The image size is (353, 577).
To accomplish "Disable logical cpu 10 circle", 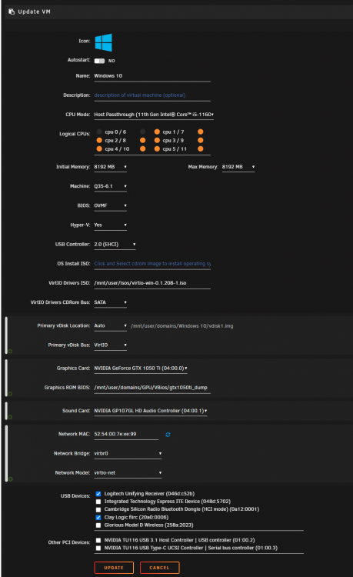I will pos(143,148).
